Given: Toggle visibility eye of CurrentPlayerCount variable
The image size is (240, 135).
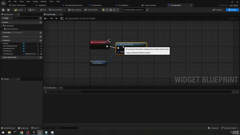Looking at the screenshot, I should (x=41, y=46).
